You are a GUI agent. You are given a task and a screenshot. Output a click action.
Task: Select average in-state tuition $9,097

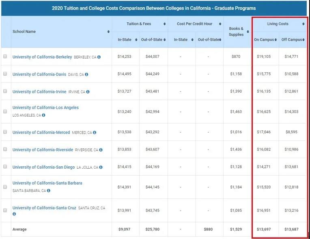click(124, 229)
